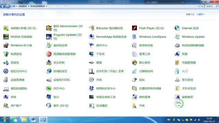This screenshot has height=123, width=219.
Task: Click the 索引选项 link
Action: 188,80
